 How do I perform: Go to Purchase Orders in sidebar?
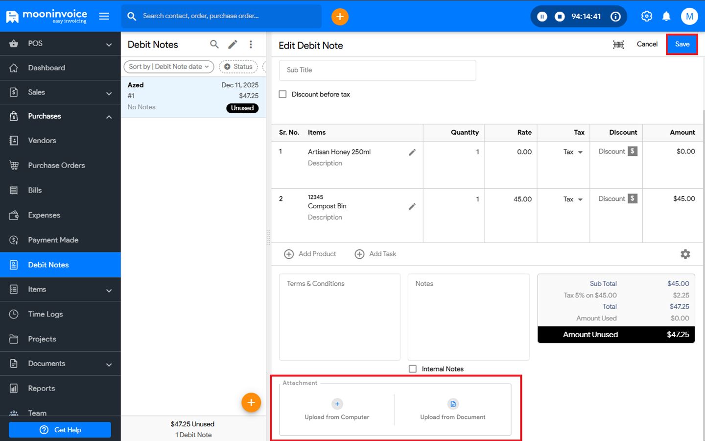(56, 166)
